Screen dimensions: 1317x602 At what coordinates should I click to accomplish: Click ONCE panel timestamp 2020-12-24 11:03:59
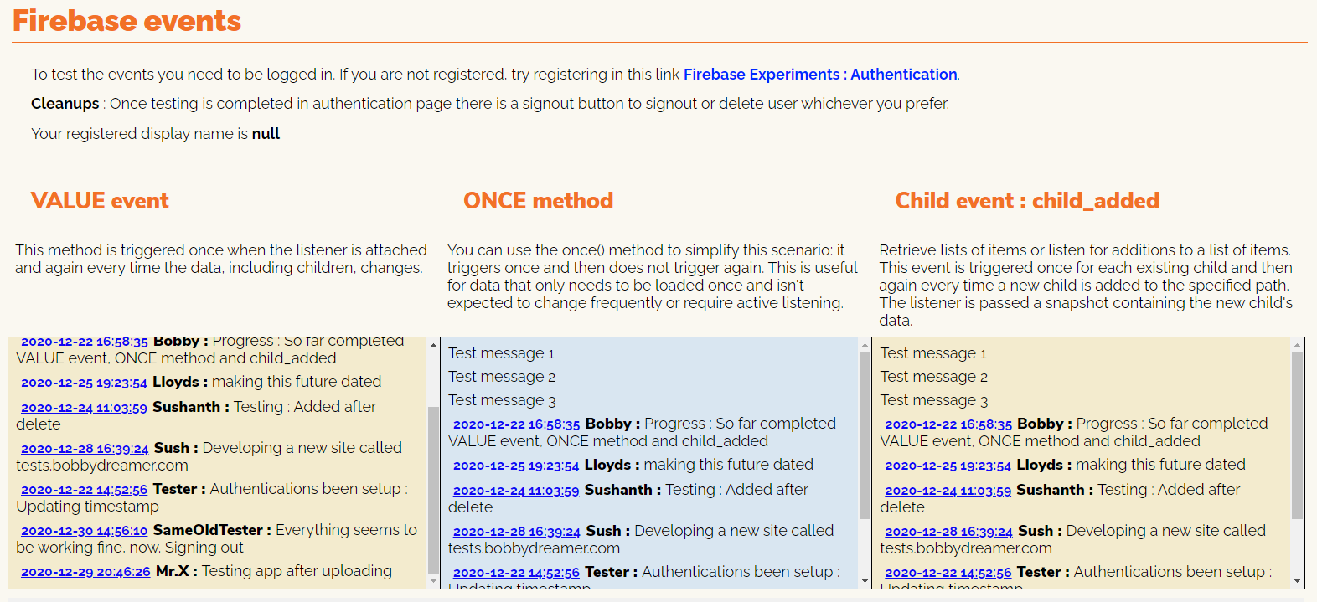point(516,491)
